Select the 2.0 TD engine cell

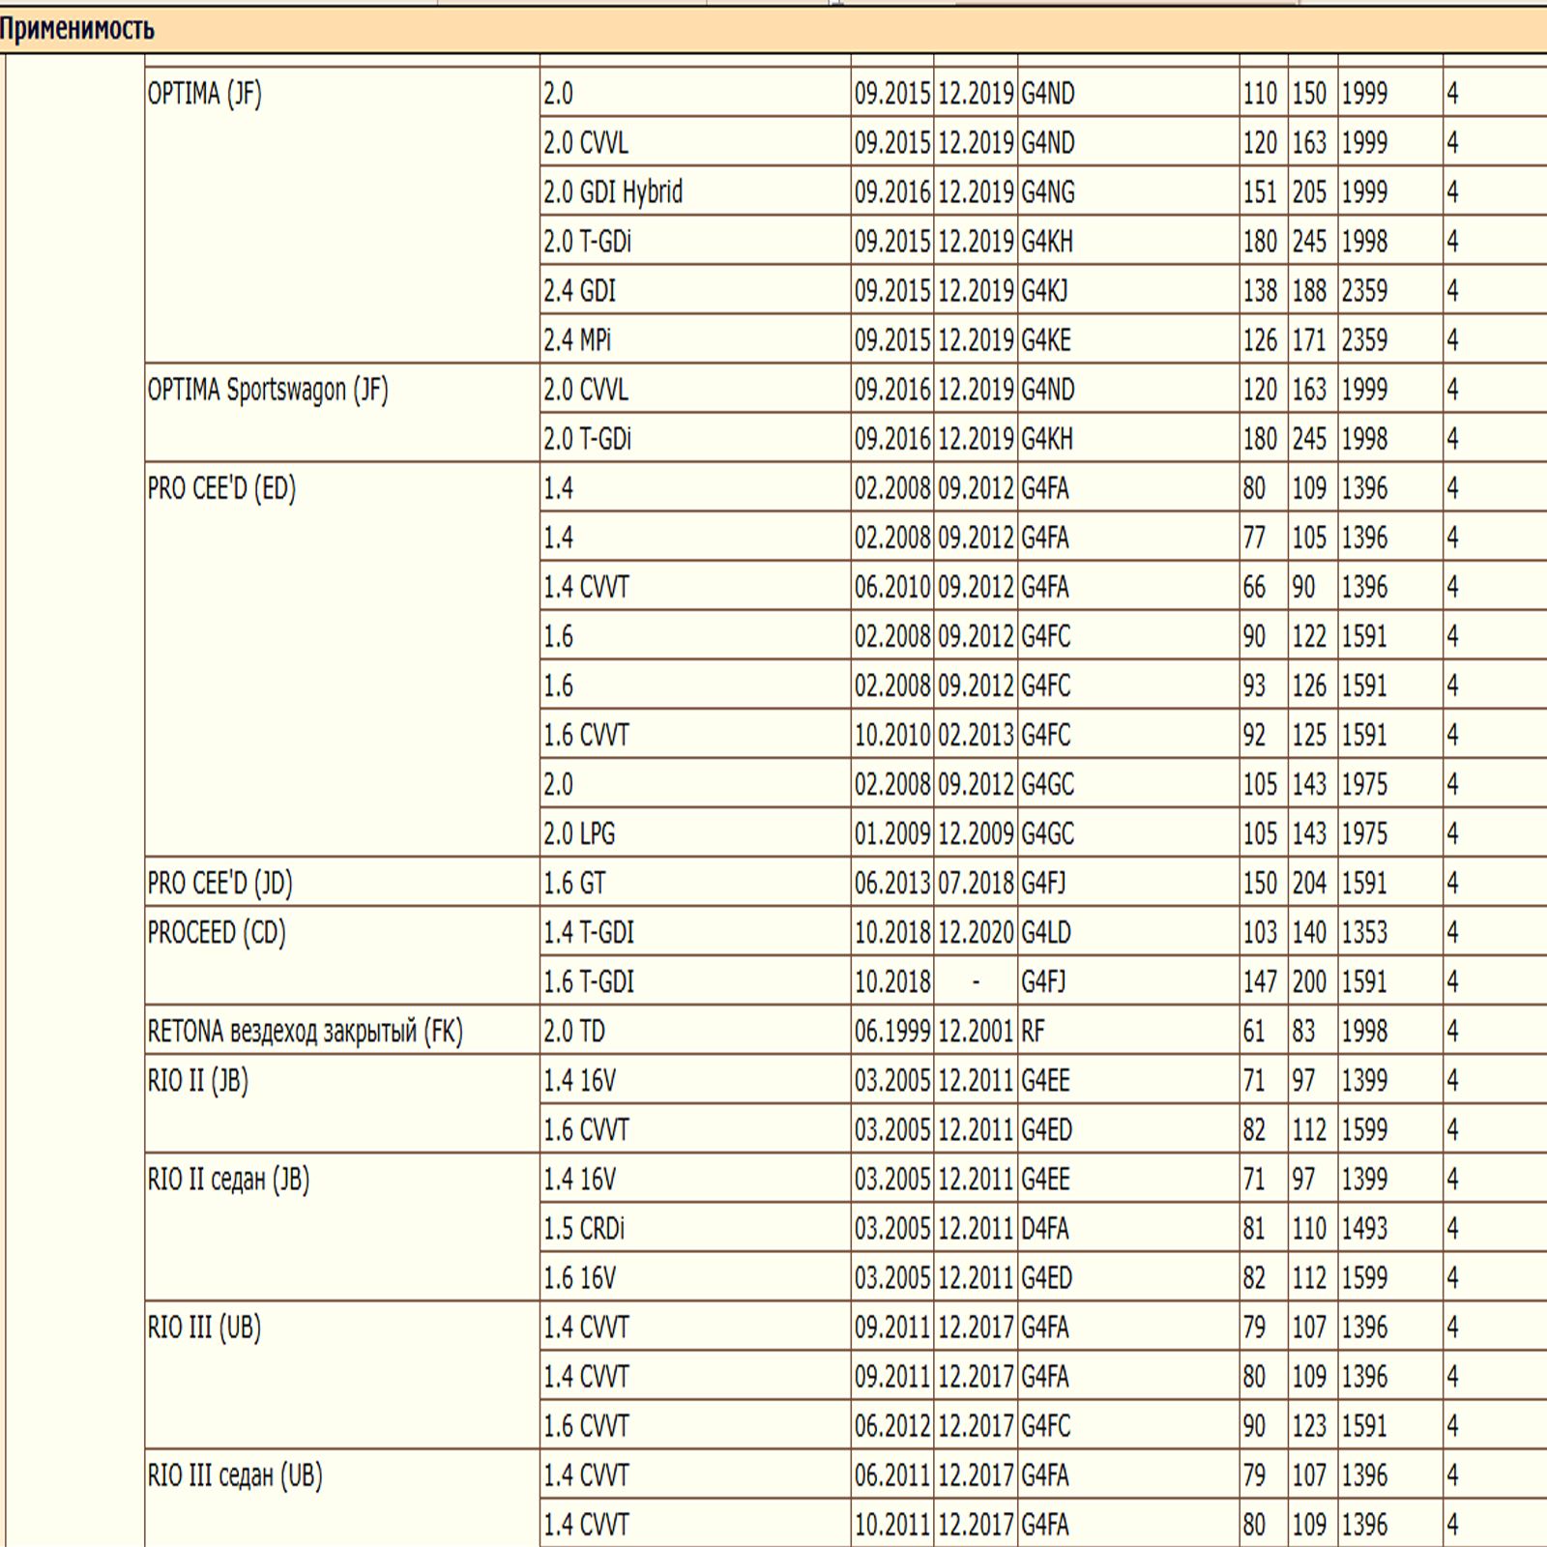coord(574,1031)
